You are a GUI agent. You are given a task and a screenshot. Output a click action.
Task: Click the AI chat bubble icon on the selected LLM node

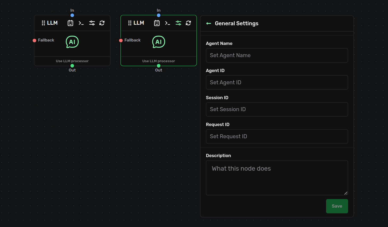tap(159, 42)
